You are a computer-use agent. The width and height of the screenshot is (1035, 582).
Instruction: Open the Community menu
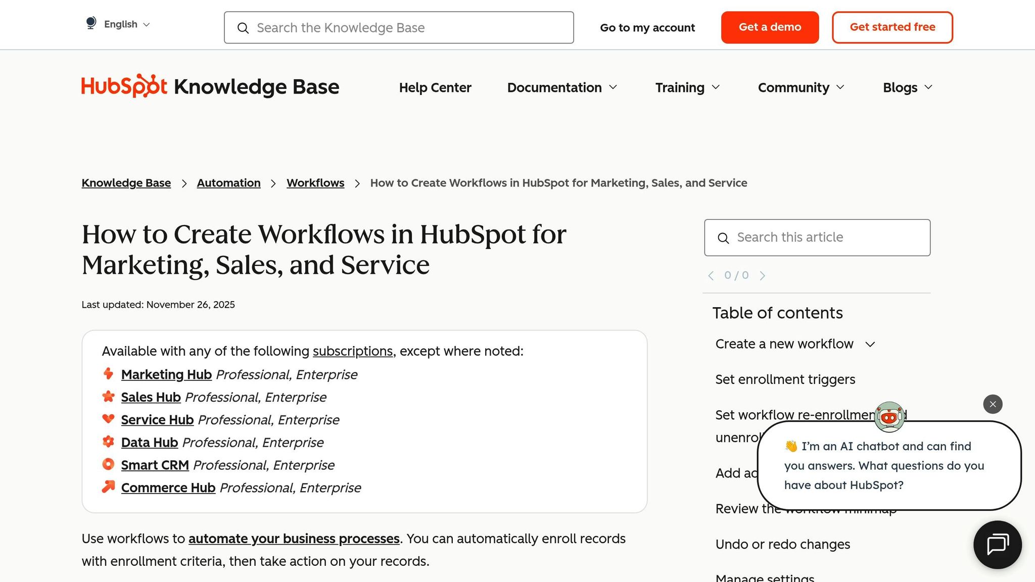tap(800, 87)
